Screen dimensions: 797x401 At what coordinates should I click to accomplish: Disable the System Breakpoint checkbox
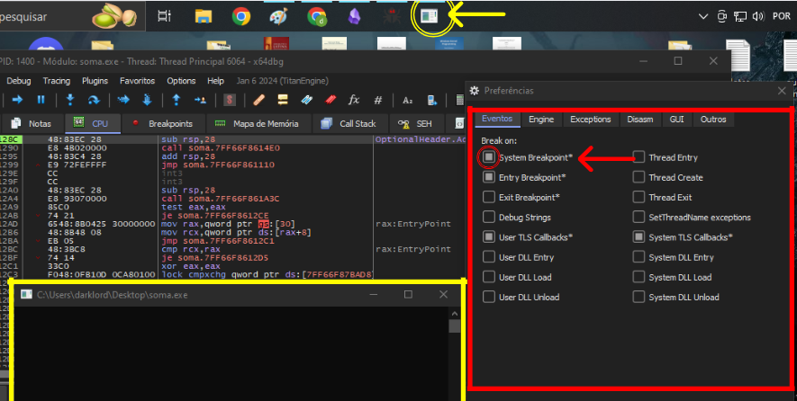pos(489,157)
